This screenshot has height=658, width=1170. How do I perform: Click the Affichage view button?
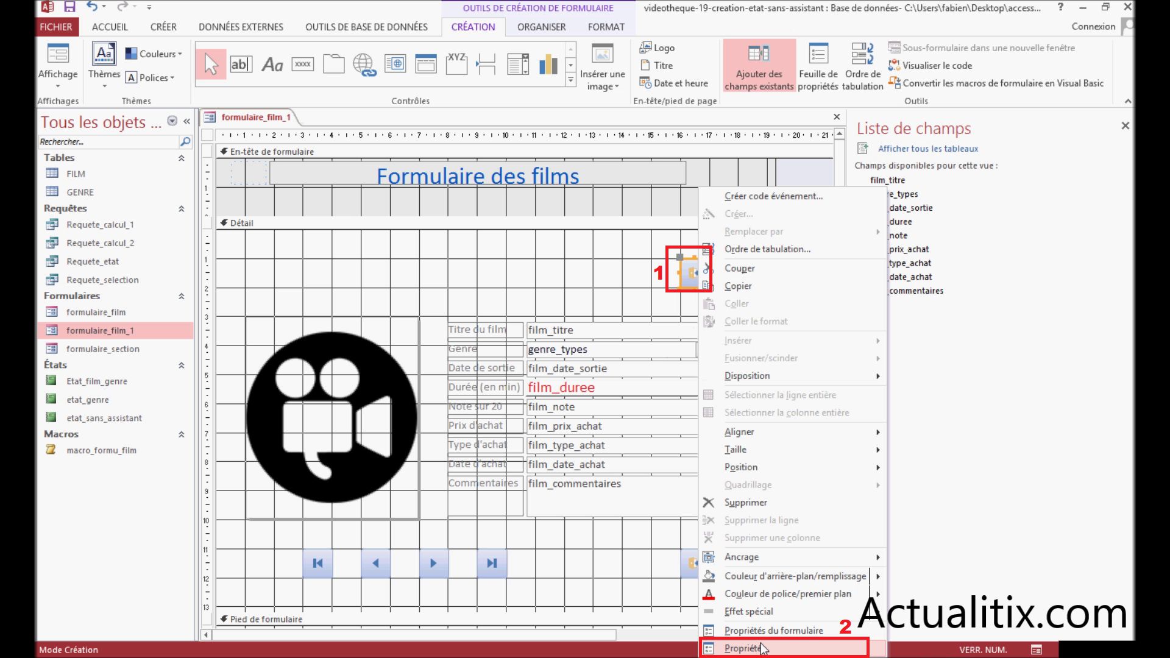click(58, 66)
